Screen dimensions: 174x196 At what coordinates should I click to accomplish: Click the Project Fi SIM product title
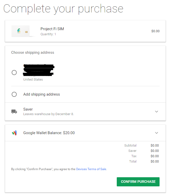tap(52, 29)
